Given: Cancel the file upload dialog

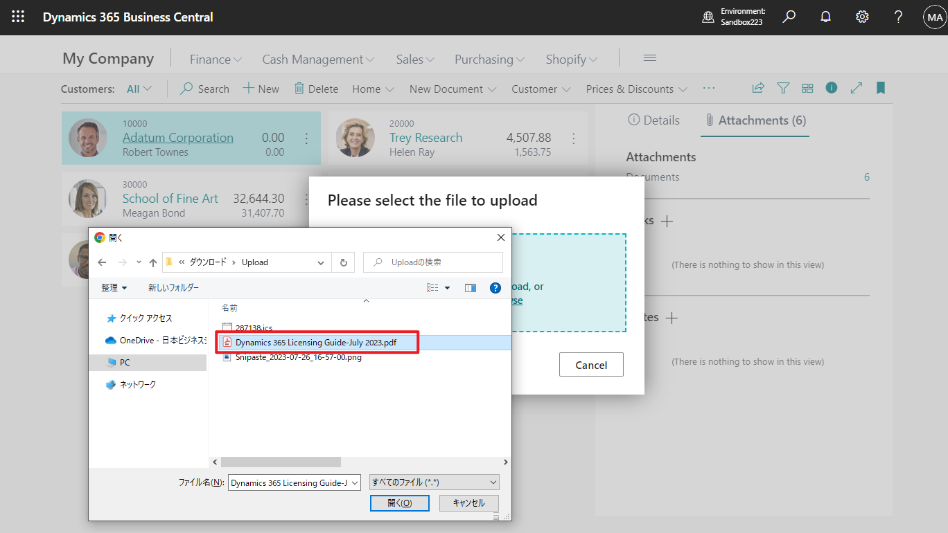Looking at the screenshot, I should tap(591, 364).
